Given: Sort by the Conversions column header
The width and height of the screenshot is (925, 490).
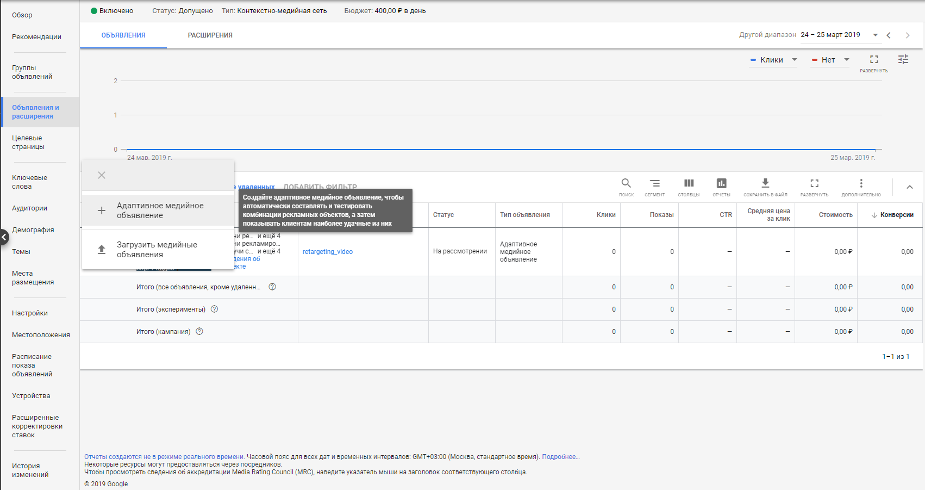Looking at the screenshot, I should coord(896,215).
